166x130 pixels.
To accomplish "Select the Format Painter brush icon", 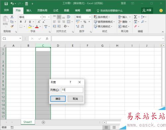I will [x=12, y=26].
